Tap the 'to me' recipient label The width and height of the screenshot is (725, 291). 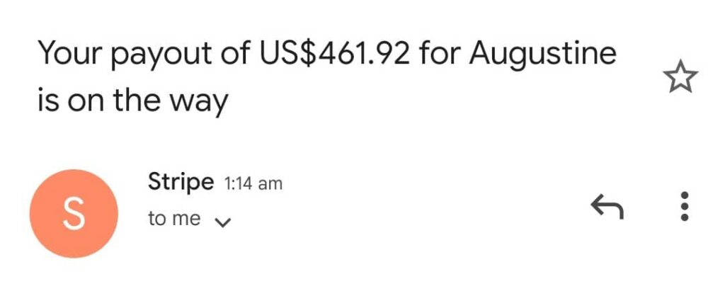point(174,219)
